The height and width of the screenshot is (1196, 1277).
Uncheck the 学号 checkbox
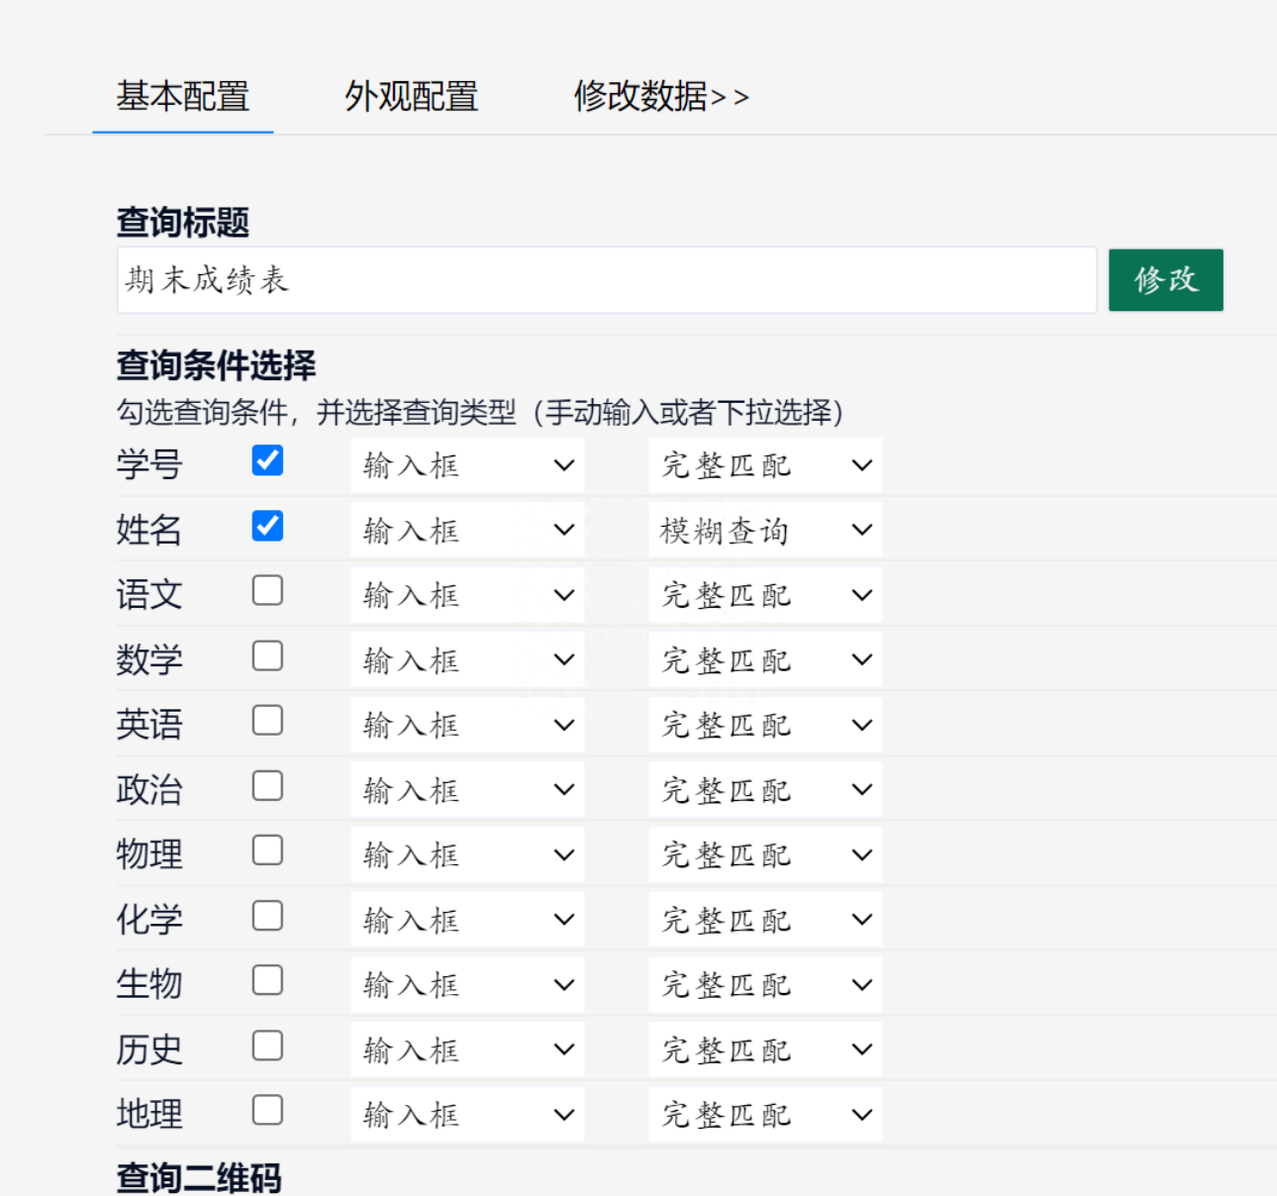(x=267, y=460)
